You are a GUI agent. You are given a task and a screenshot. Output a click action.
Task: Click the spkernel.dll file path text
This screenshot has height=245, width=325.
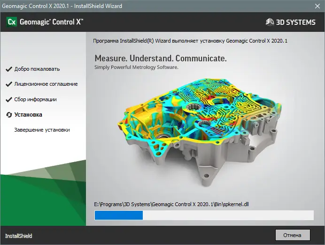coord(171,204)
